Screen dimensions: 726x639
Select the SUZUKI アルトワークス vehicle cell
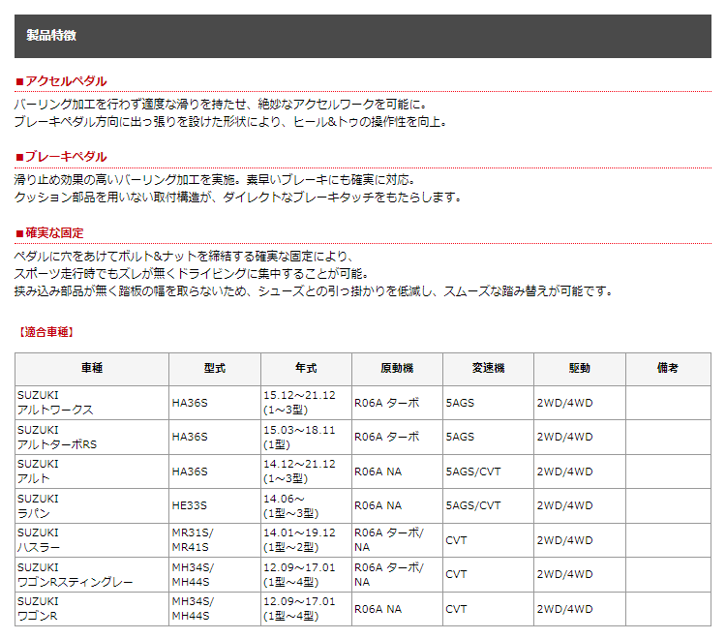tap(92, 403)
